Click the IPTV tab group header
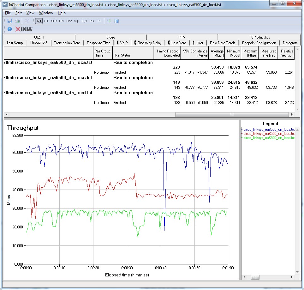This screenshot has height=290, width=304. (182, 37)
